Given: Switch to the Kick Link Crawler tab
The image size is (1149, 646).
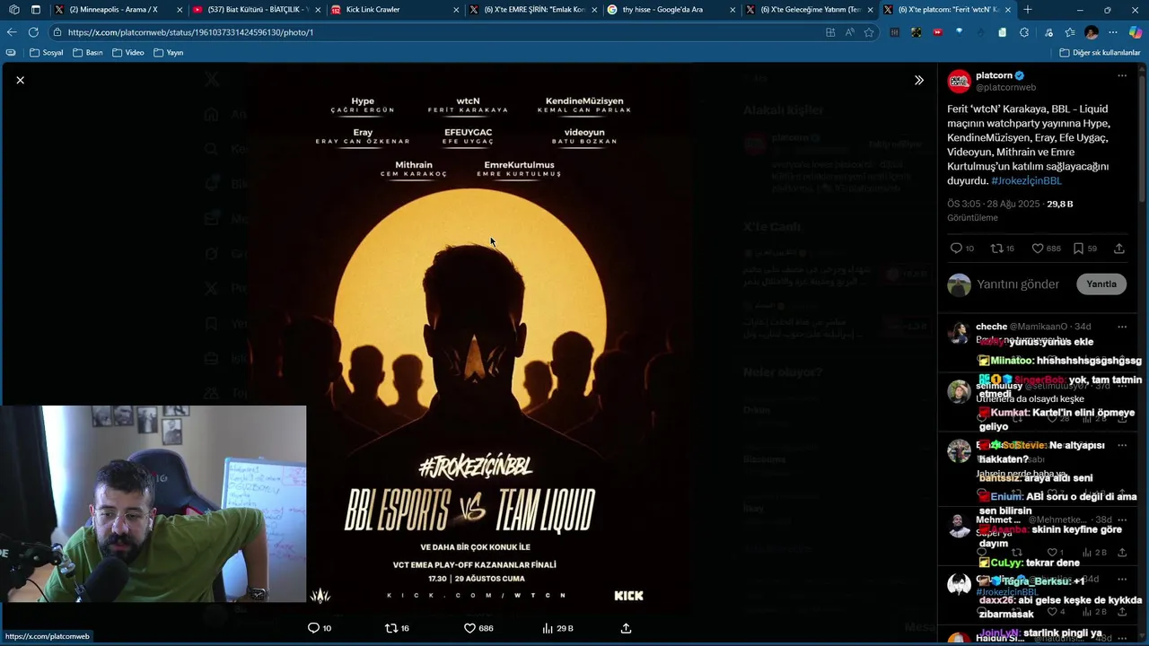Looking at the screenshot, I should point(394,10).
